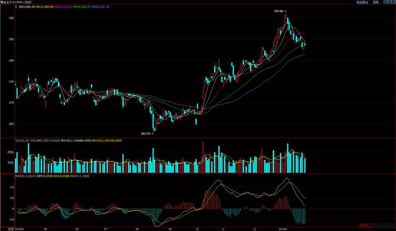Click the 2.0 MACD axis label
This screenshot has height=231, width=396.
pyautogui.click(x=12, y=188)
